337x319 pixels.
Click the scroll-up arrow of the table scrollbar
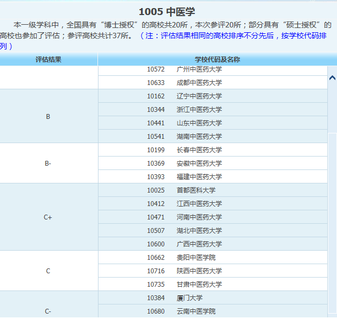click(x=332, y=78)
